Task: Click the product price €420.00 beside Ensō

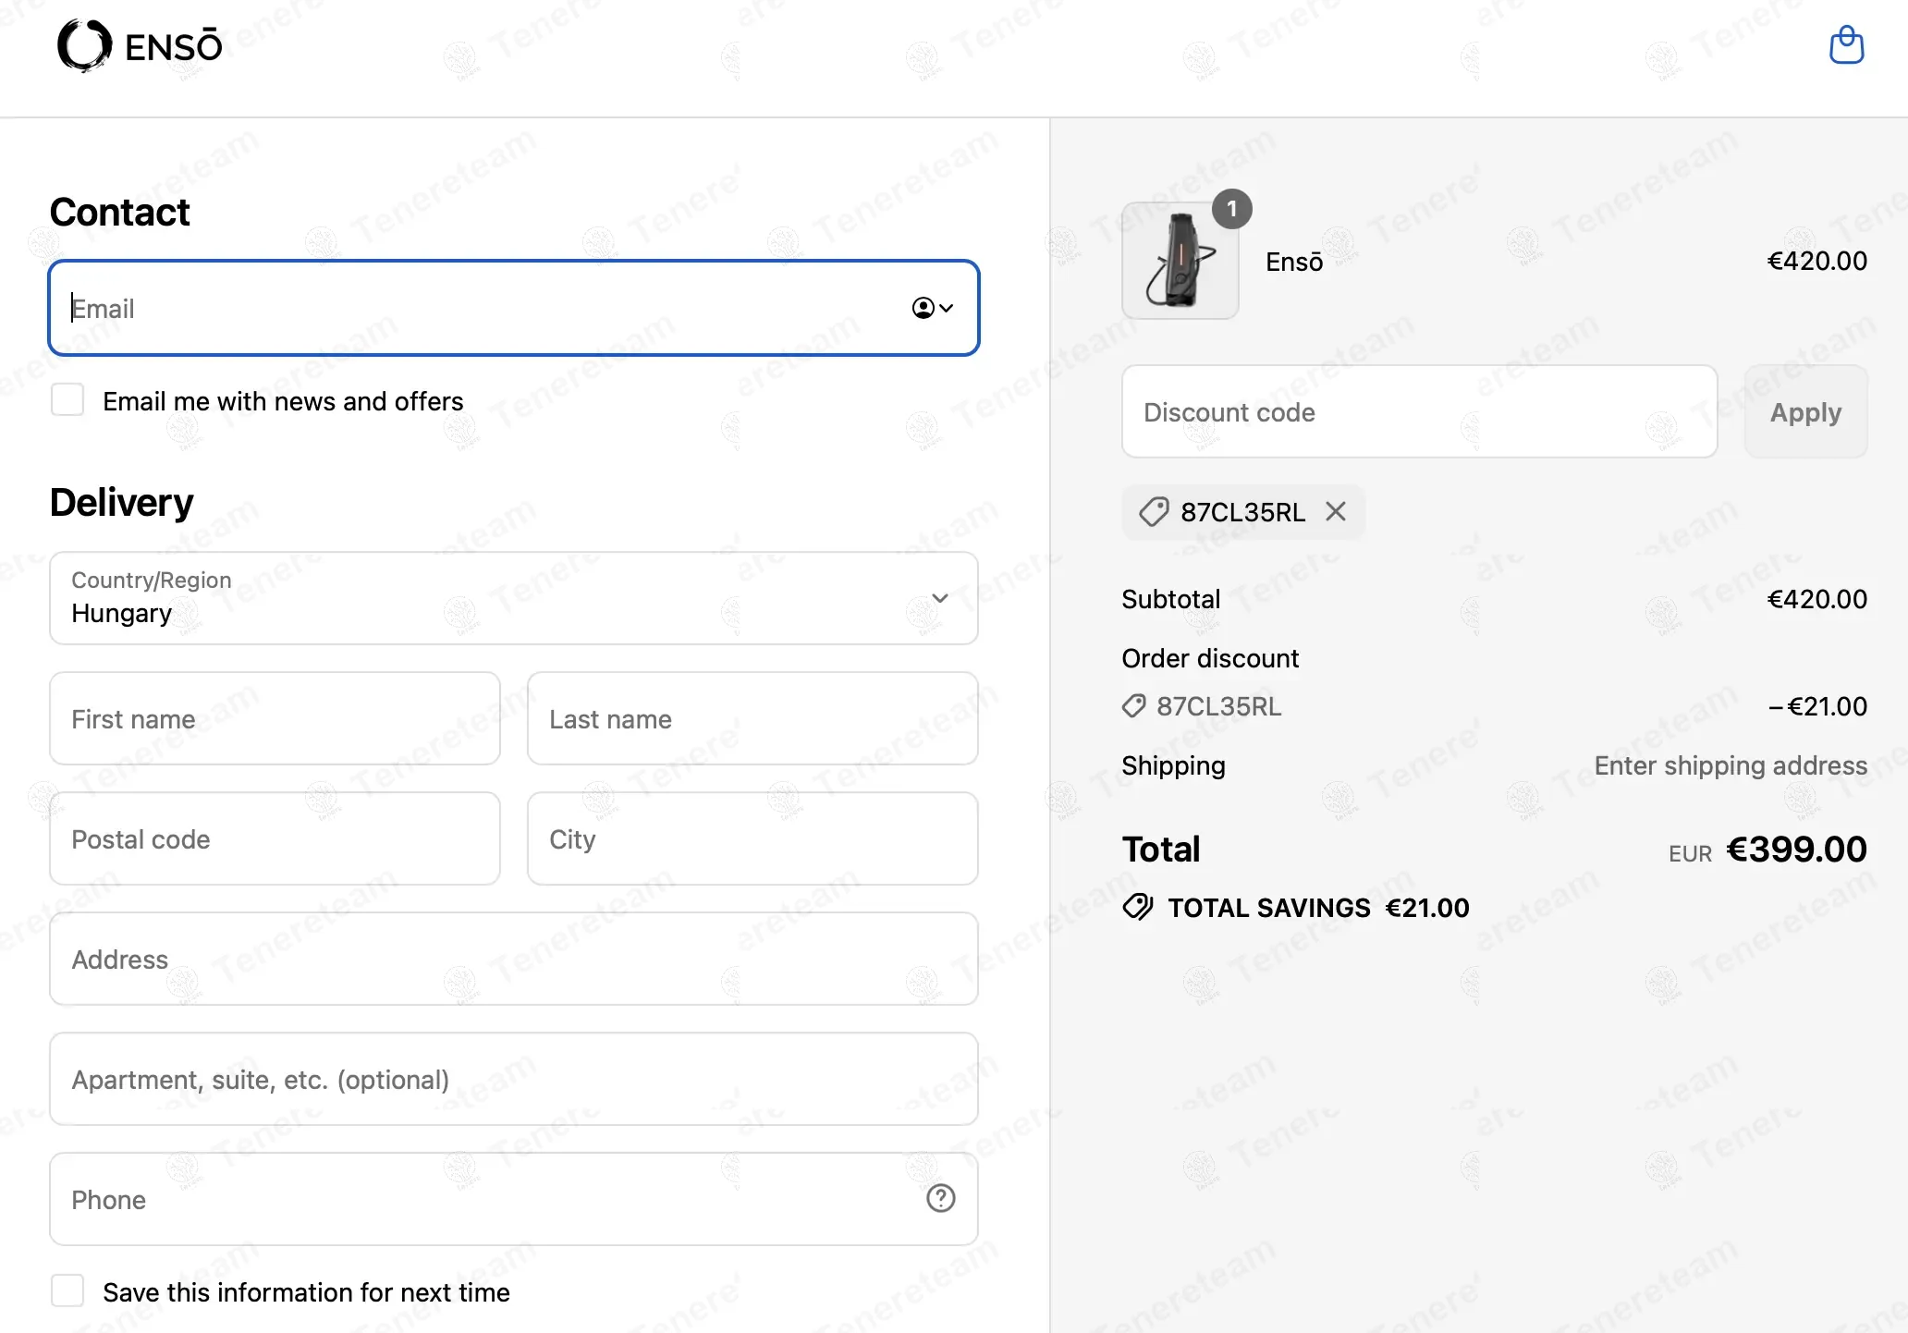Action: click(1816, 261)
